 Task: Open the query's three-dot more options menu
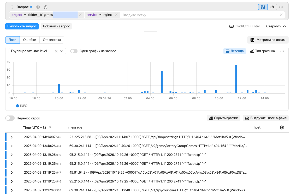(x=281, y=7)
